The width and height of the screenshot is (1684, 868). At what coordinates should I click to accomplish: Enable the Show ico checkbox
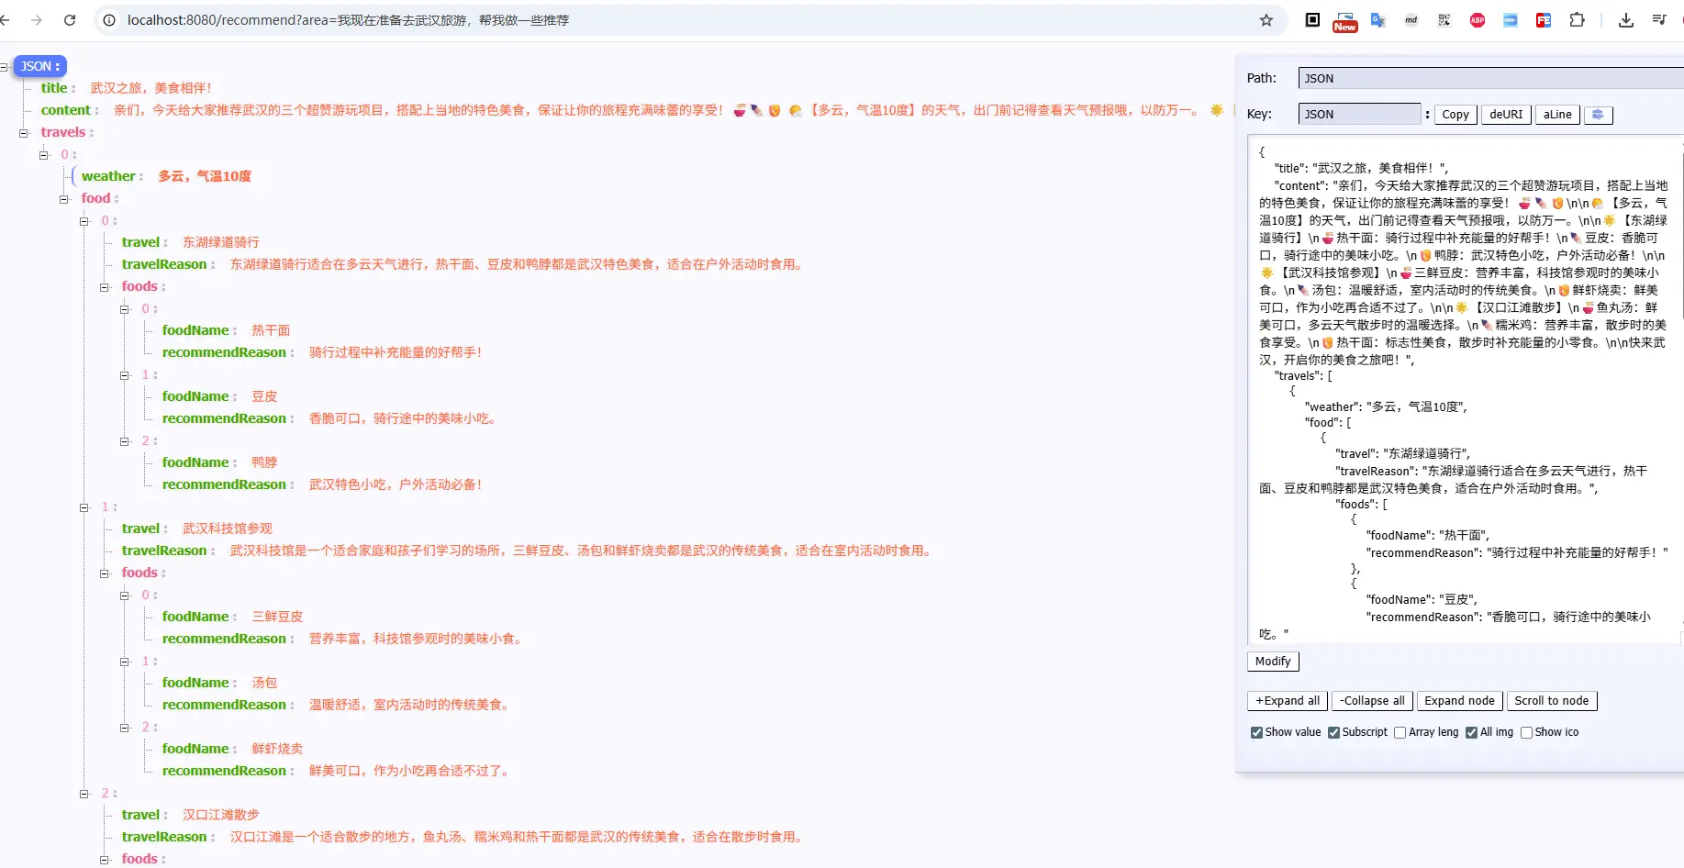(x=1526, y=732)
